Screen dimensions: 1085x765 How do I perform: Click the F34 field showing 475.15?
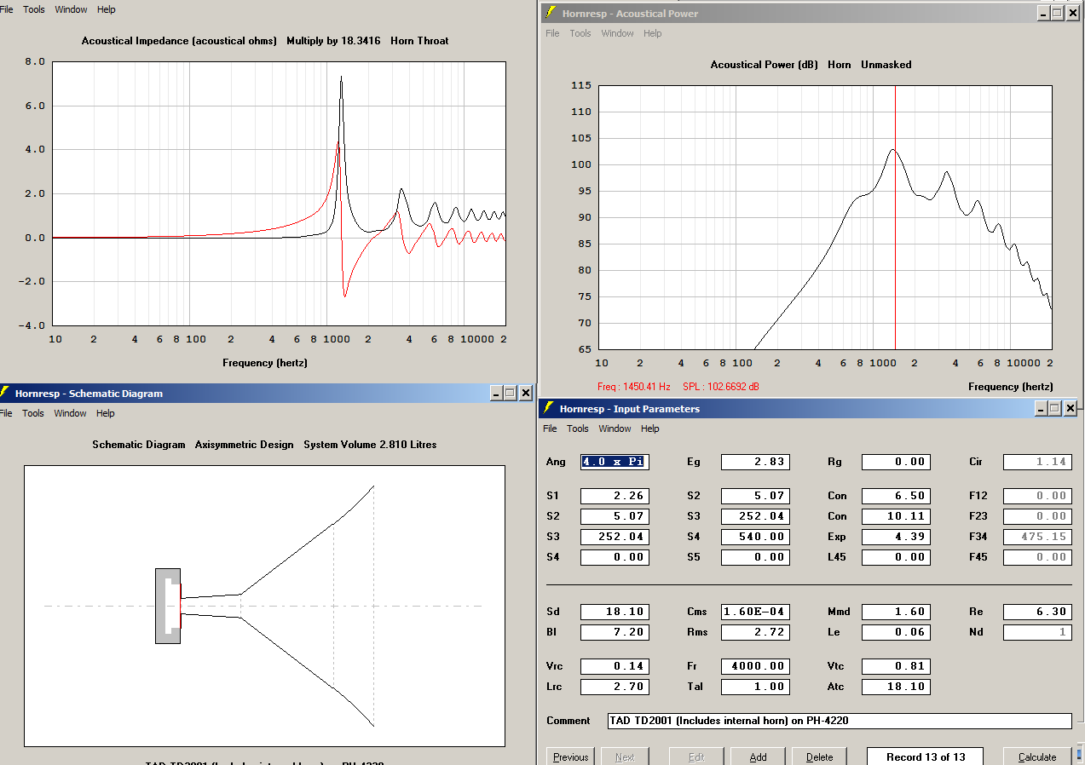tap(1037, 537)
